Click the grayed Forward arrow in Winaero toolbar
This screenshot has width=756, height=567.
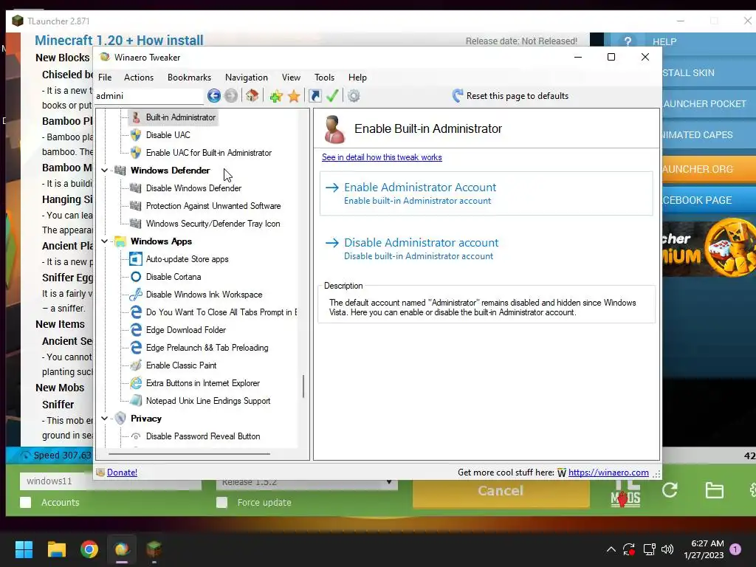click(231, 95)
